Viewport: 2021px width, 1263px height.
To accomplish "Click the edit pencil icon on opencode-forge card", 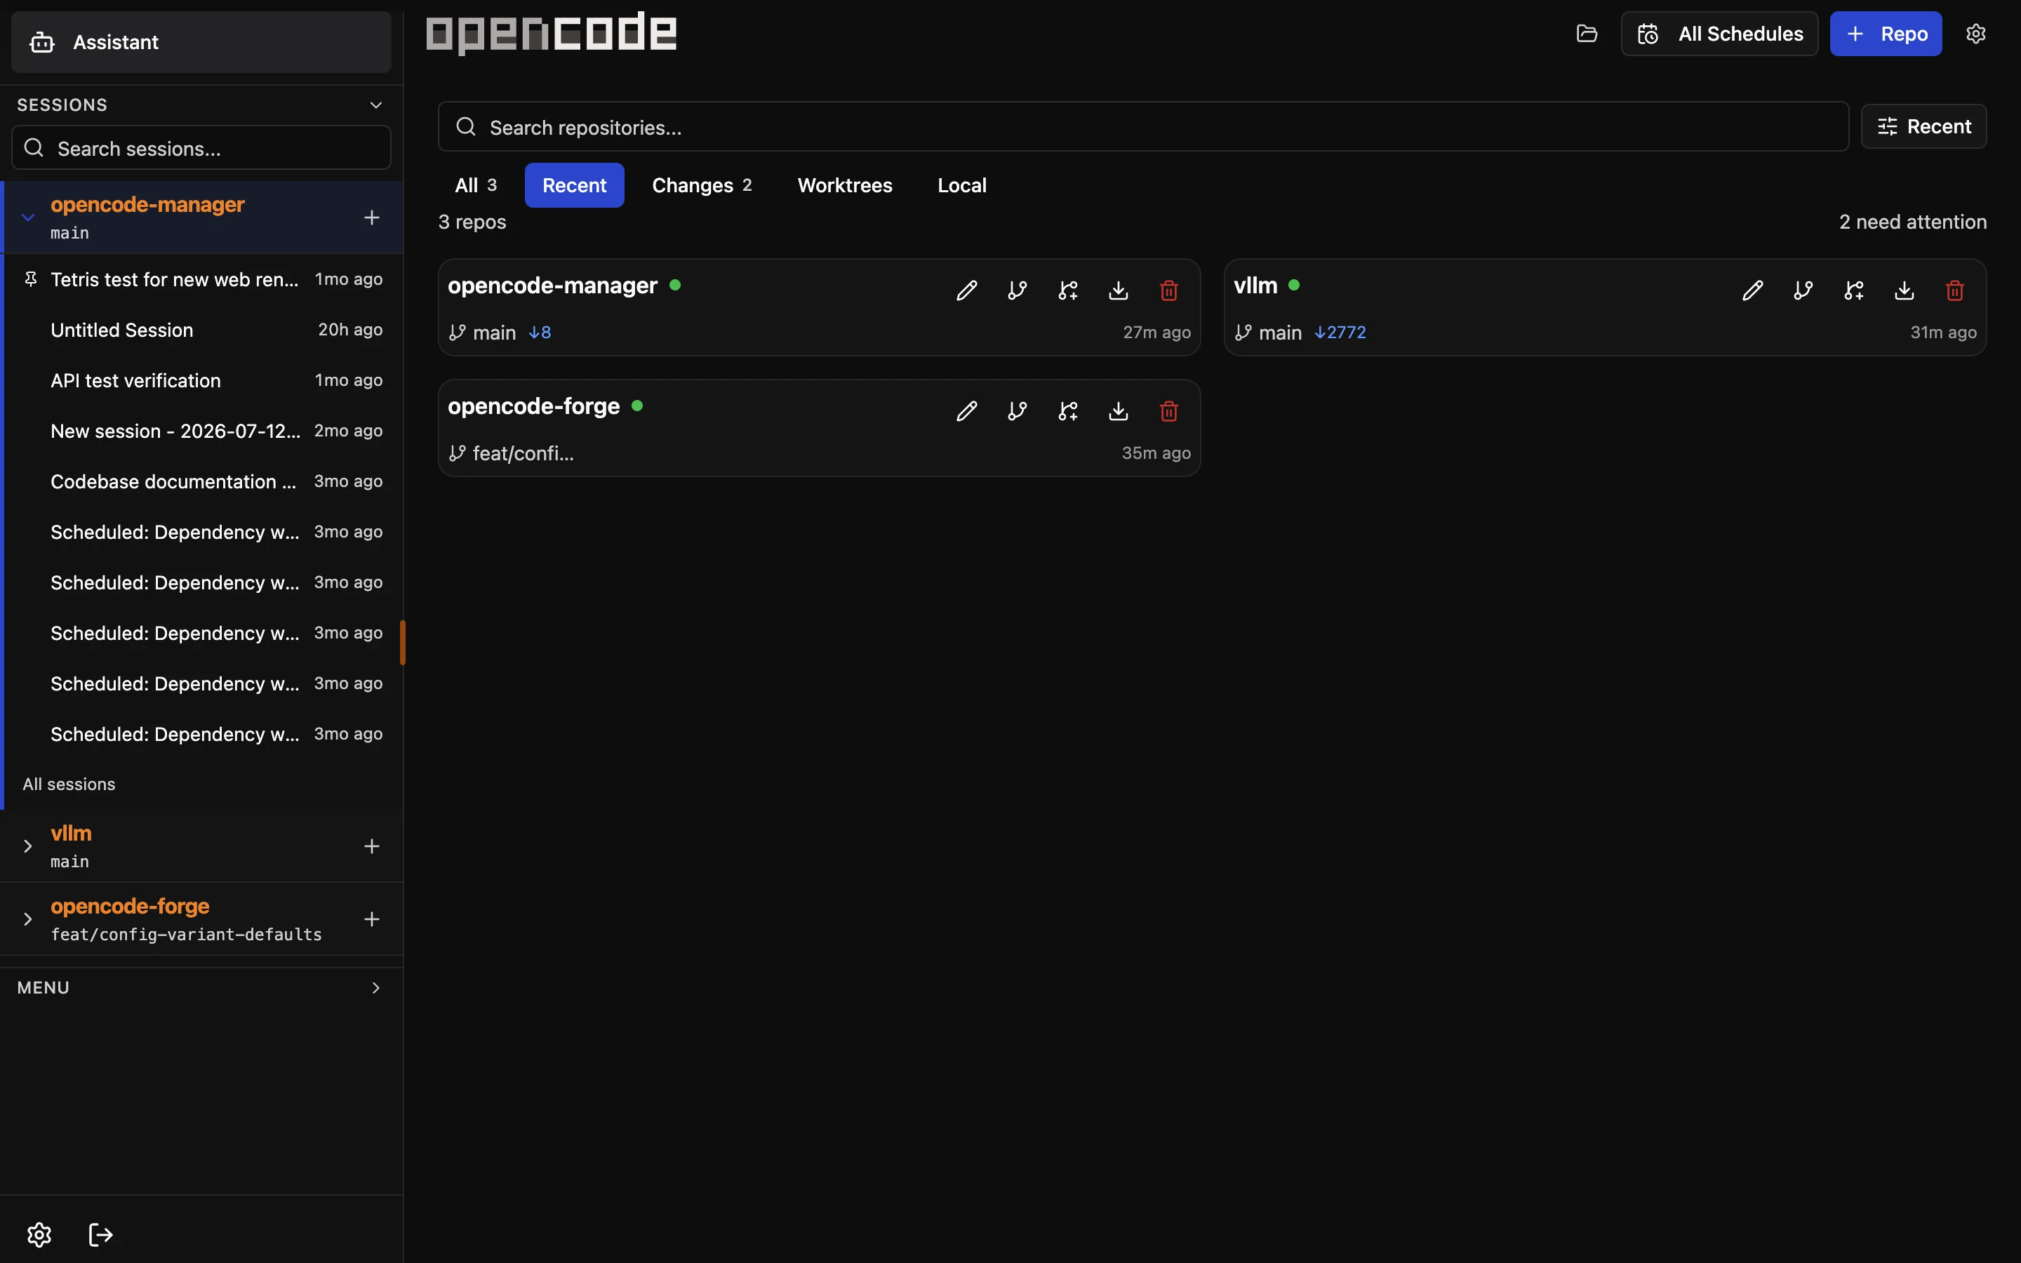I will click(966, 411).
